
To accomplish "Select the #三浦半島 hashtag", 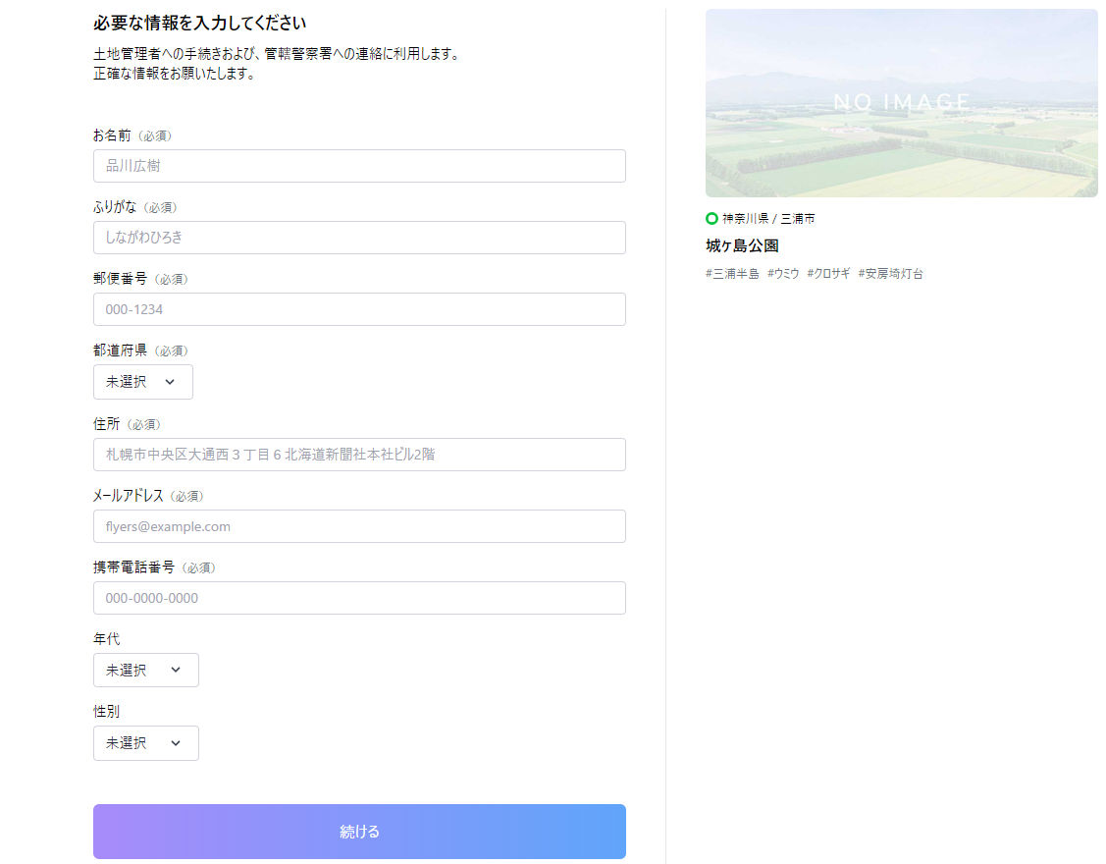I will click(732, 274).
